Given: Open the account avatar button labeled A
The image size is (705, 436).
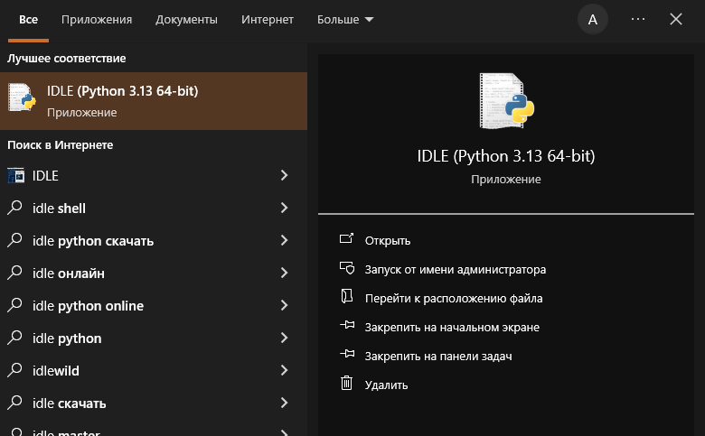Looking at the screenshot, I should coord(593,19).
